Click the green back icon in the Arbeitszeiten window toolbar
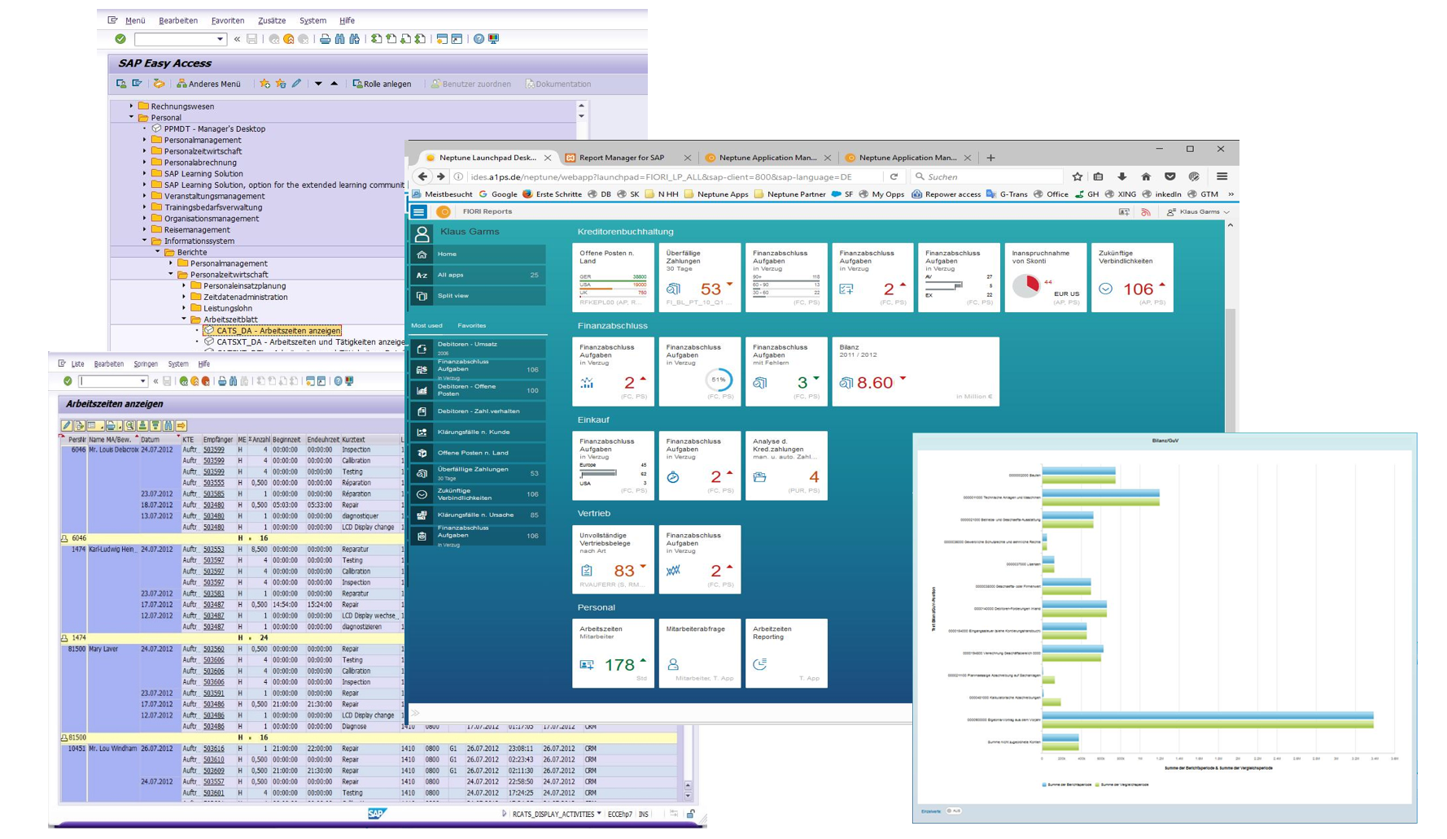The height and width of the screenshot is (839, 1447). pyautogui.click(x=184, y=381)
